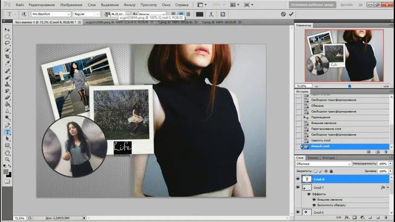
Task: Select the Path Selection tool
Action: click(7, 138)
